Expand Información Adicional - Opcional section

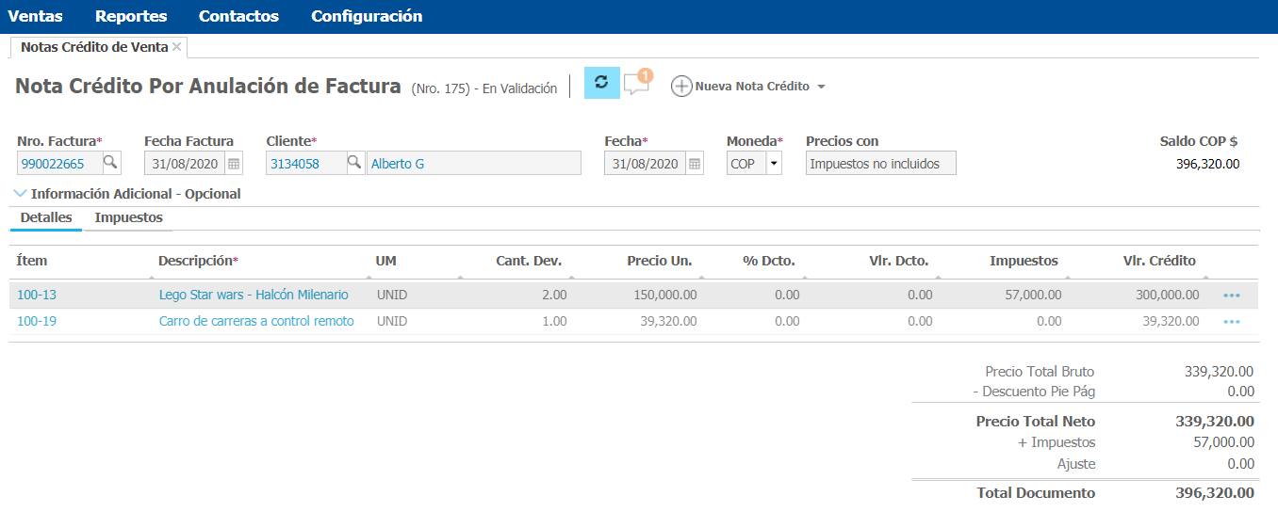pos(128,194)
